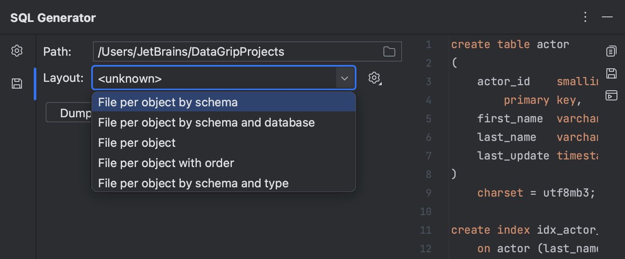Choose "File per object by schema and type"
Viewport: 625px width, 259px height.
click(x=193, y=183)
